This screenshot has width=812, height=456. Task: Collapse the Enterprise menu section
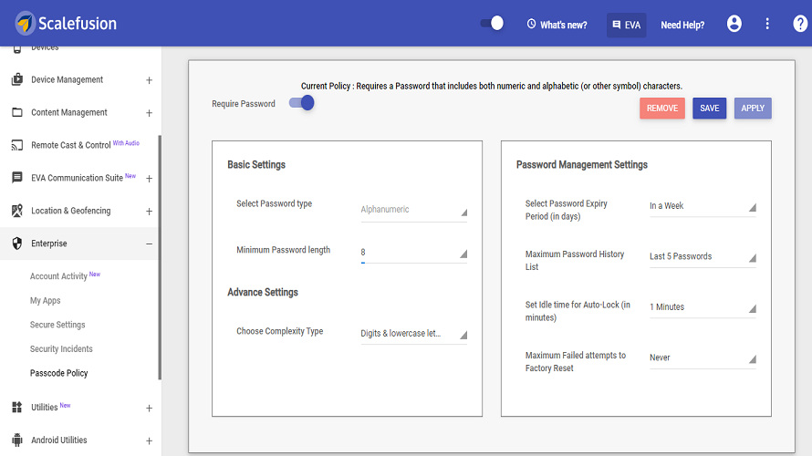tap(149, 244)
